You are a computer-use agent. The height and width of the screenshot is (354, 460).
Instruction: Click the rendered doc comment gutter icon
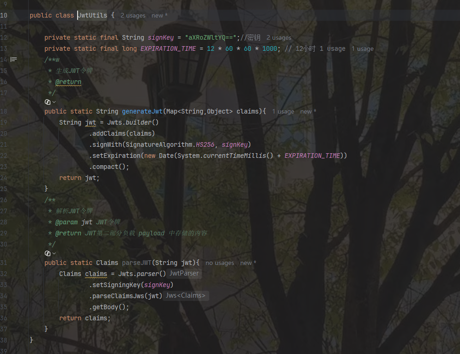pyautogui.click(x=13, y=60)
